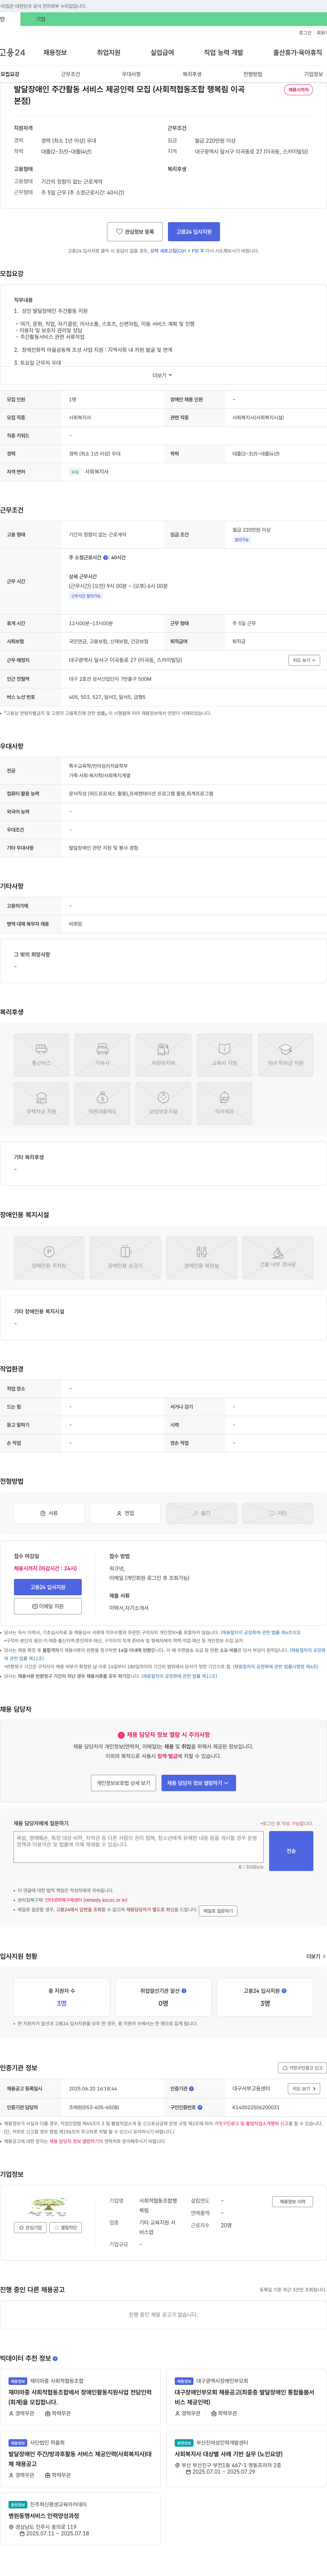
Task: Click the info icon next to 인증기관
Action: click(191, 2088)
